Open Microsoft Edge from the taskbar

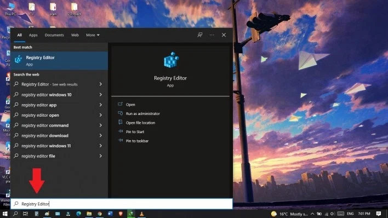(79, 214)
